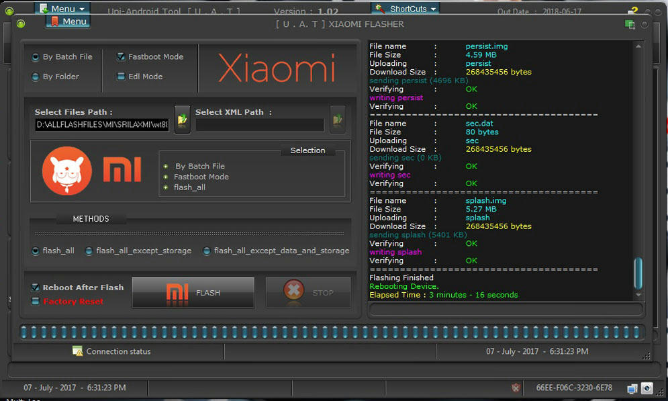Image resolution: width=668 pixels, height=401 pixels.
Task: Start flashing with the FLASH button
Action: 193,292
